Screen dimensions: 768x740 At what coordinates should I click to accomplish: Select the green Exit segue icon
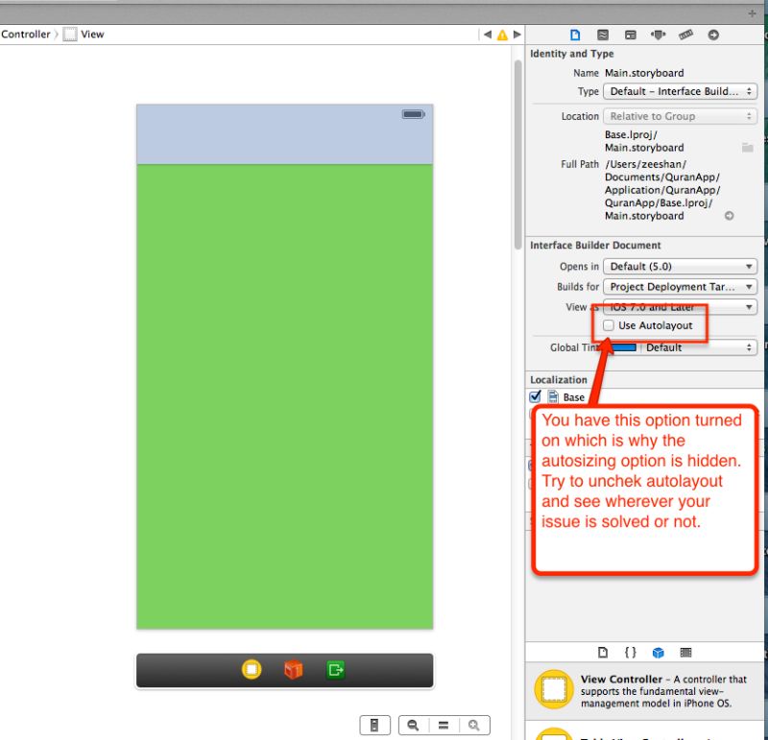pos(333,670)
